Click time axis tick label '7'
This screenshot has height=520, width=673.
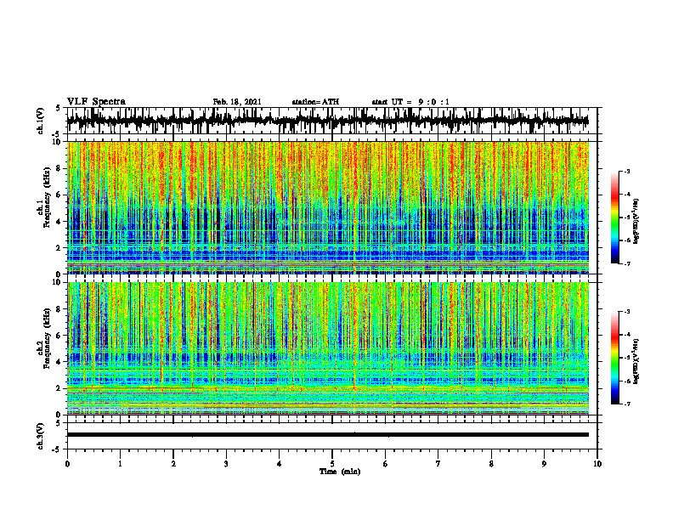coord(438,464)
